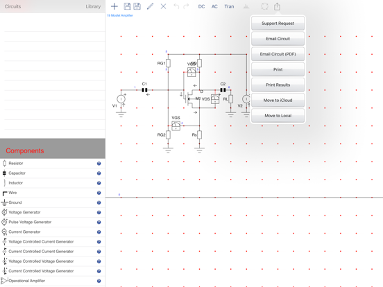The width and height of the screenshot is (383, 287).
Task: Open help icon for Voltage Generator
Action: 99,212
